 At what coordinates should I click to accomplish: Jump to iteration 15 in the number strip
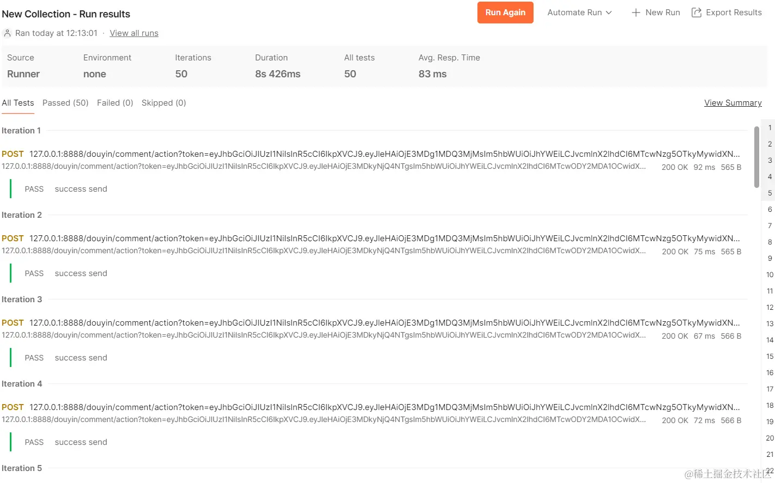[x=770, y=357]
